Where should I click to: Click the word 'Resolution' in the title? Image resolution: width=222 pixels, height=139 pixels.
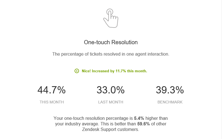124,42
